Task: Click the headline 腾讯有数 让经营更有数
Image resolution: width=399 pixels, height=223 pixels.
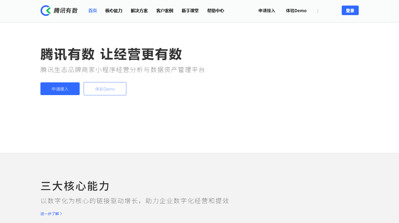Action: 111,54
